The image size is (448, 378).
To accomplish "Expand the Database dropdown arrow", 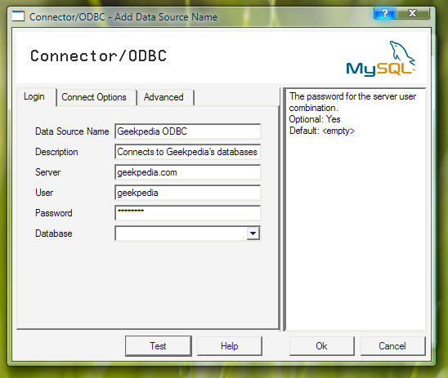I will (253, 233).
